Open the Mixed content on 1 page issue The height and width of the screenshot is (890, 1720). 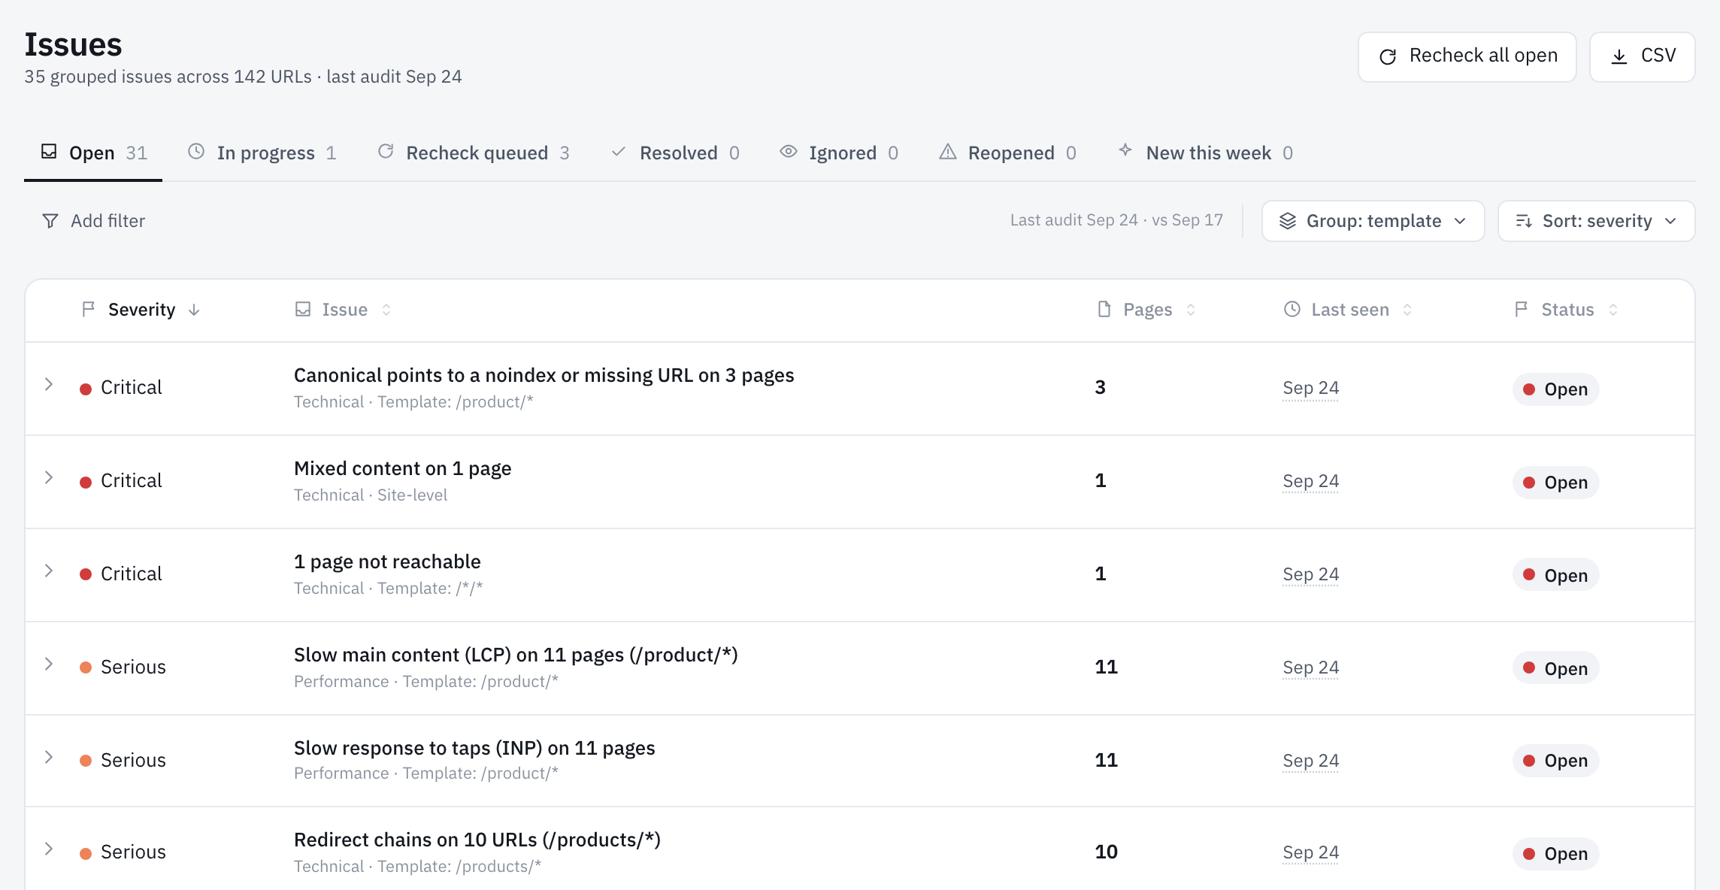point(402,468)
